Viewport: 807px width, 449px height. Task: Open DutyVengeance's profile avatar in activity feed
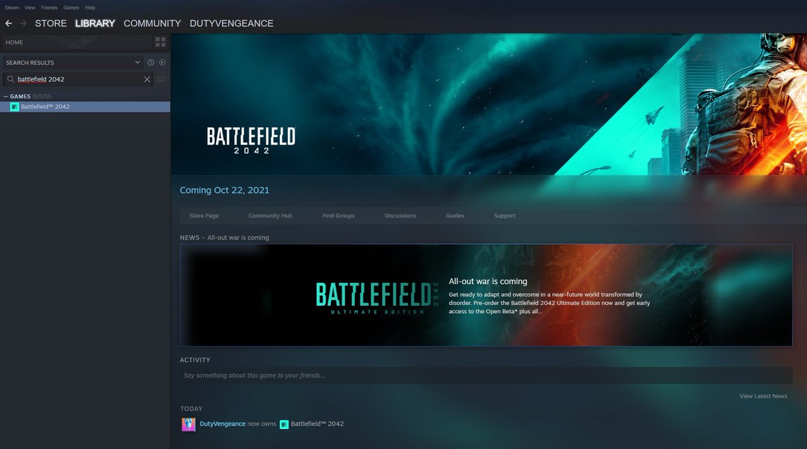[188, 424]
